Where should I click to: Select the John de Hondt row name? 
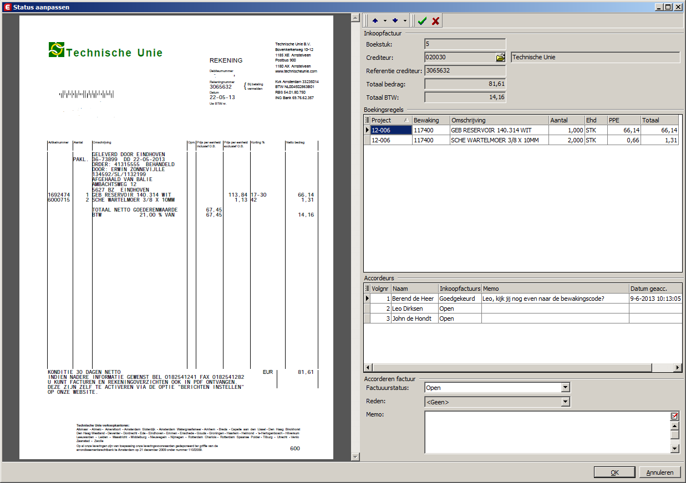coord(414,318)
